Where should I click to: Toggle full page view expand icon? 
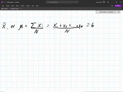tap(119, 12)
